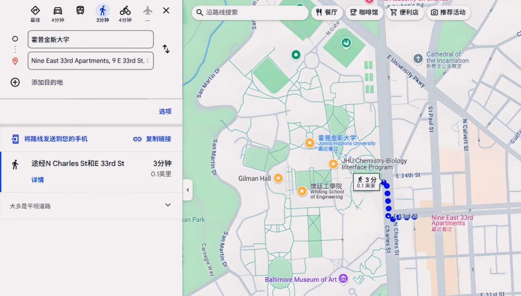Swap starting point and destination
521x296 pixels.
[166, 49]
